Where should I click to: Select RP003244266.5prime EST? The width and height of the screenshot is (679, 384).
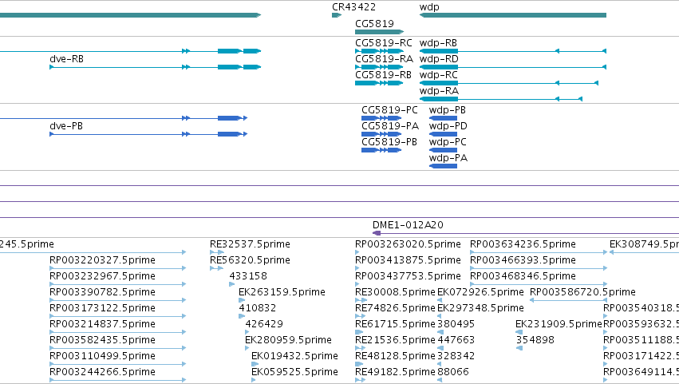(103, 372)
